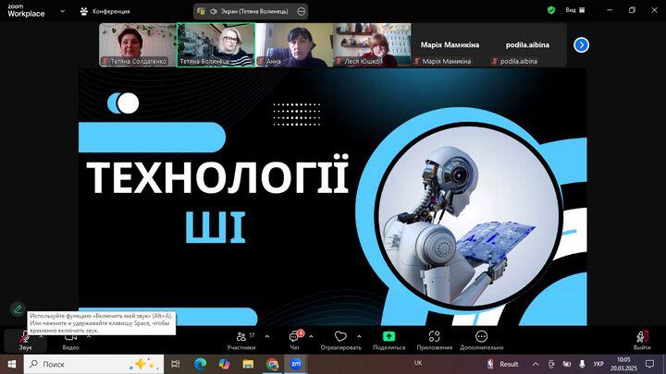Click the shared screen speaker sound icon
The height and width of the screenshot is (374, 666).
214,11
